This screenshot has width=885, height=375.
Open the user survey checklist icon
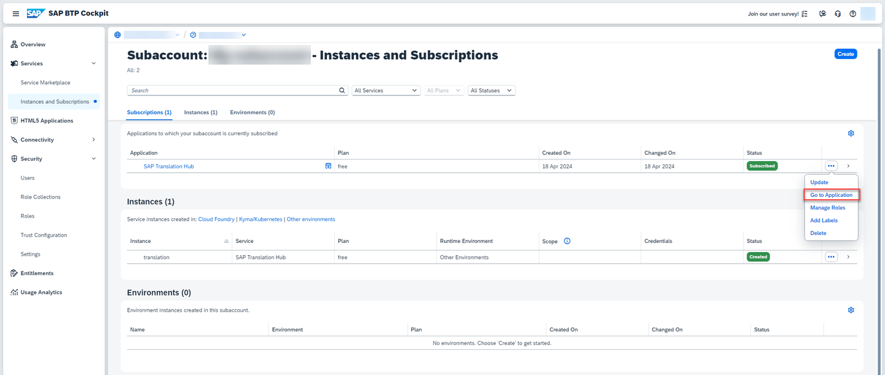(805, 14)
